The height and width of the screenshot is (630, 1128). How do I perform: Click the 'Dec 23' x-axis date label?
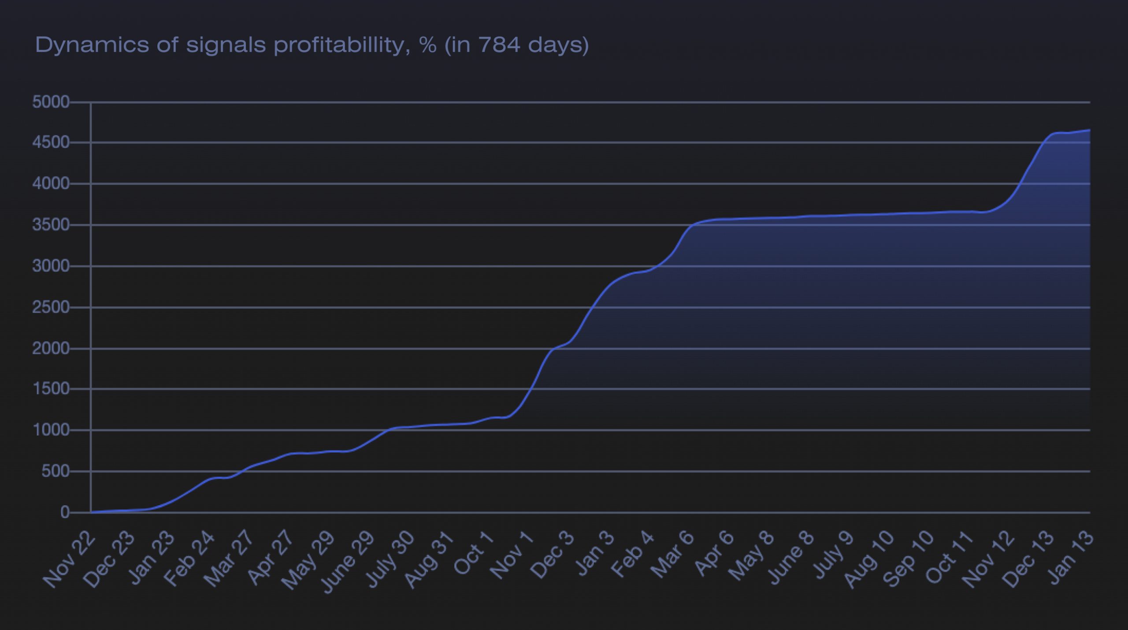pos(109,560)
